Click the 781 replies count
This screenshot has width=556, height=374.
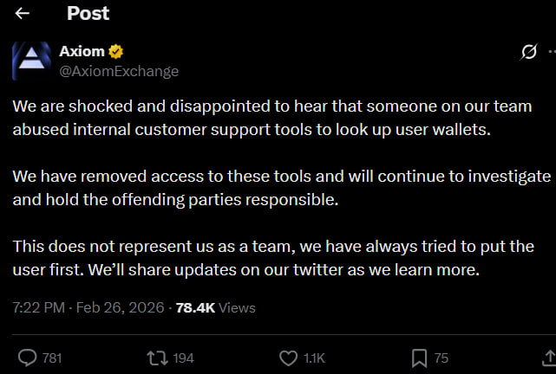pyautogui.click(x=52, y=358)
